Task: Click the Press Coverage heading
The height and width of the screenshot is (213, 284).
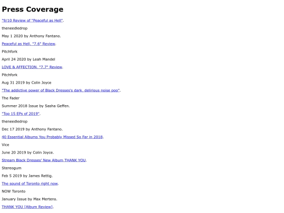Action: tap(33, 9)
